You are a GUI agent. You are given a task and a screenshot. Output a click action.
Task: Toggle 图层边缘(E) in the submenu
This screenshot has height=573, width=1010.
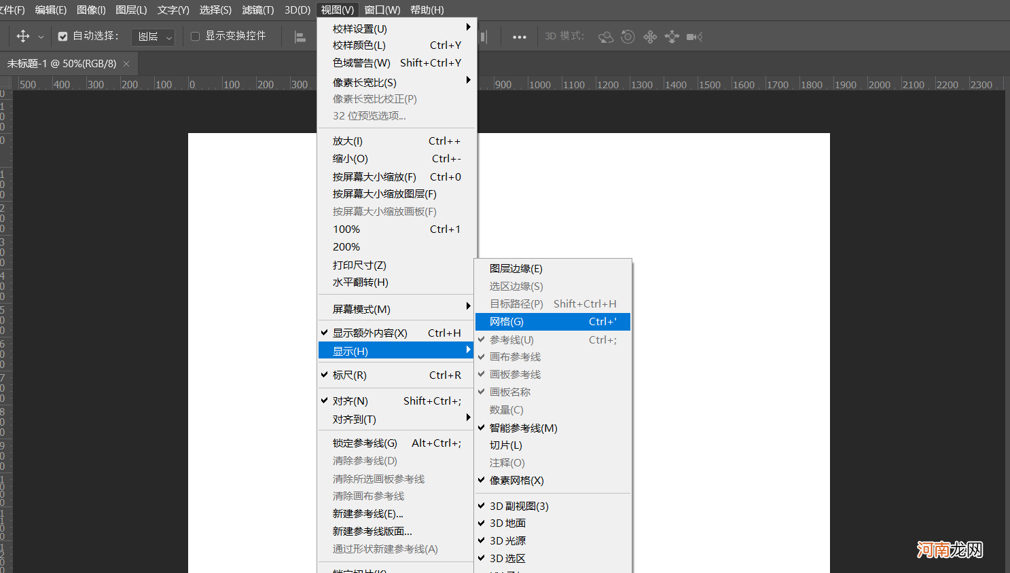click(553, 269)
